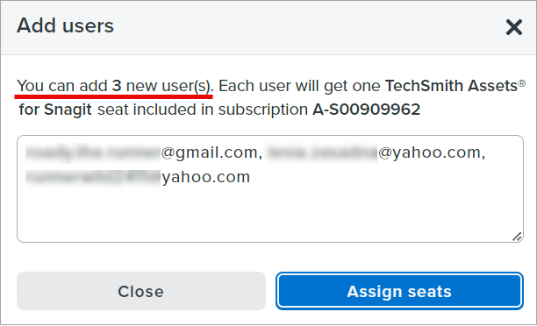This screenshot has width=537, height=326.
Task: Click the bold 'for Snagit' text
Action: coord(55,110)
